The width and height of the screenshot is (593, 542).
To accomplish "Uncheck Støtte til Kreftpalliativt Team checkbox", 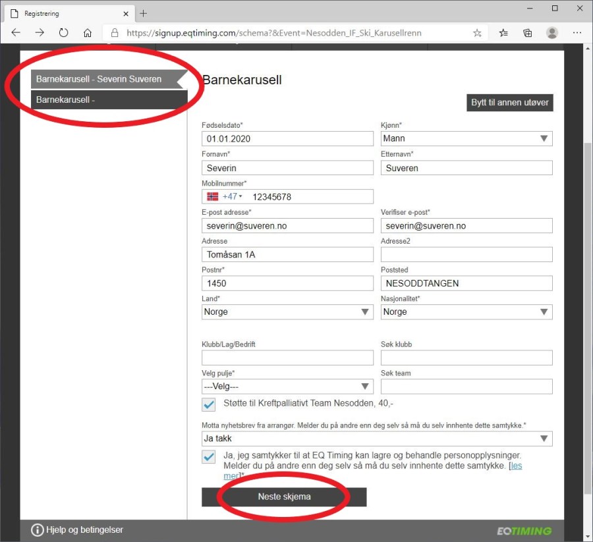I will [x=209, y=404].
